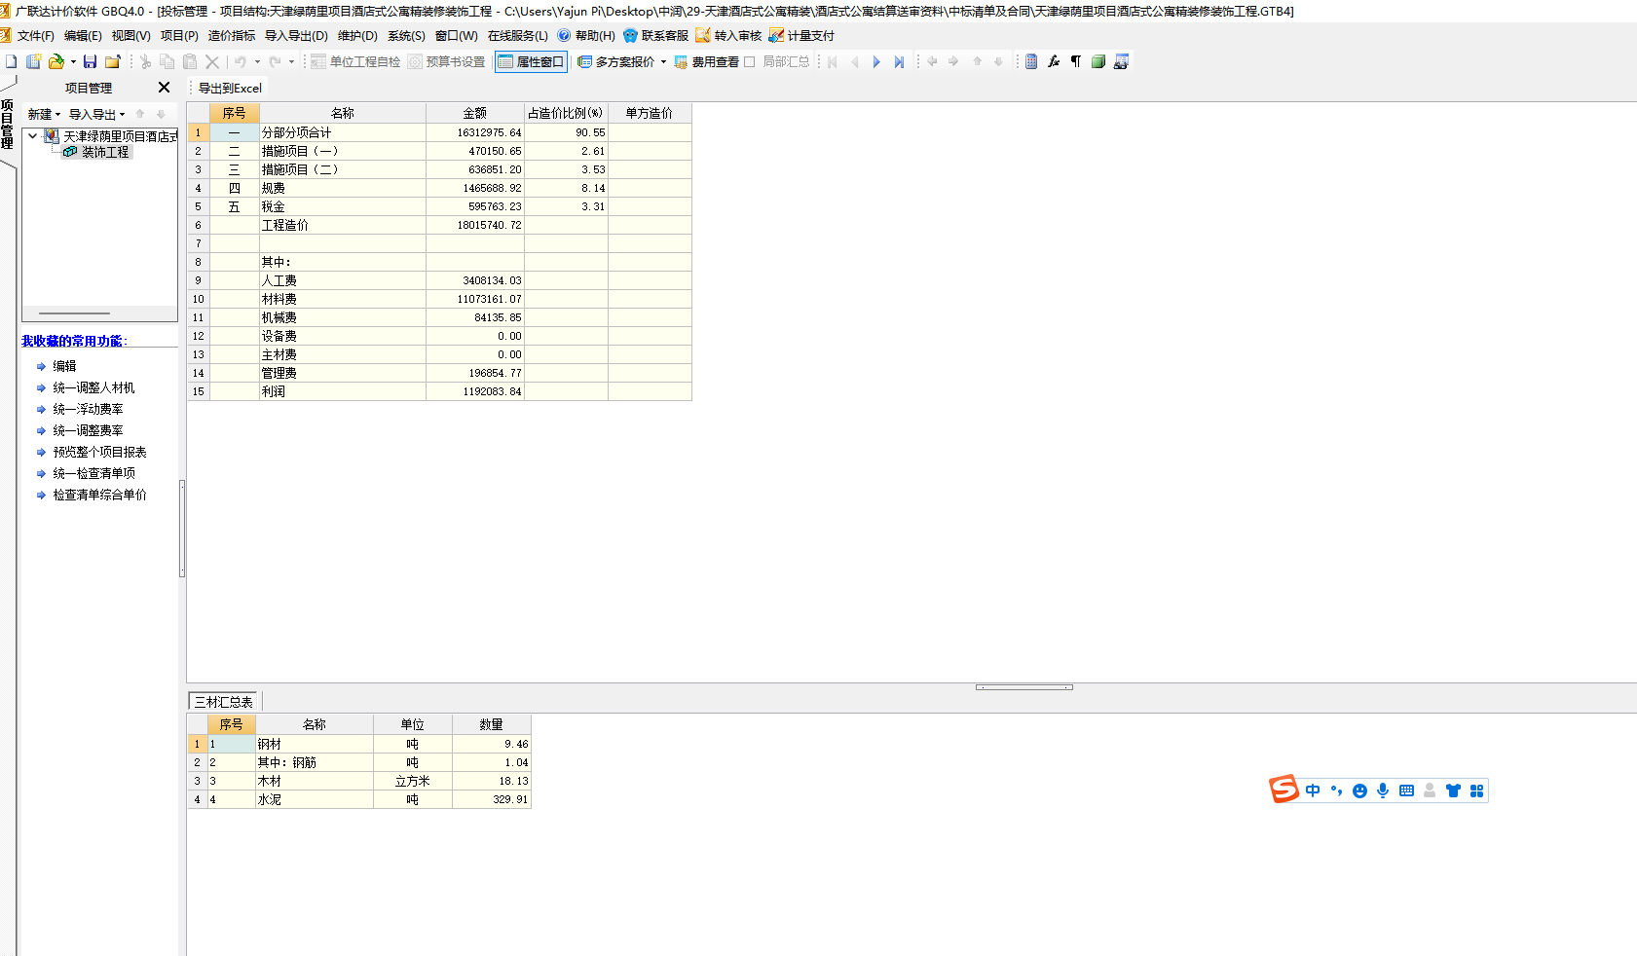Click the Delete X icon in toolbar
This screenshot has height=956, width=1637.
pyautogui.click(x=212, y=61)
